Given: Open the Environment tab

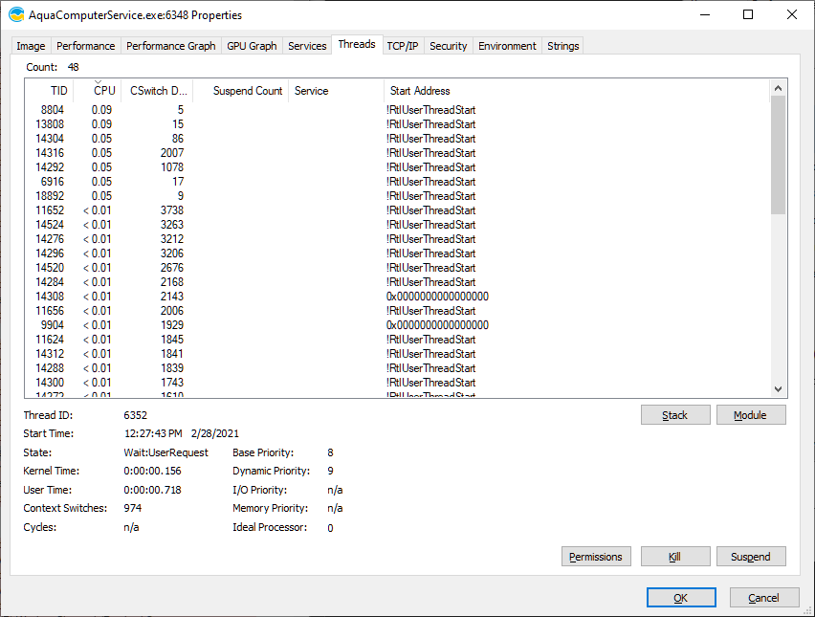Looking at the screenshot, I should [507, 46].
